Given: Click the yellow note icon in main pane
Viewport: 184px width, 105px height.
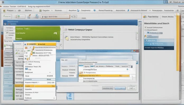Looking at the screenshot, I should coord(67,38).
